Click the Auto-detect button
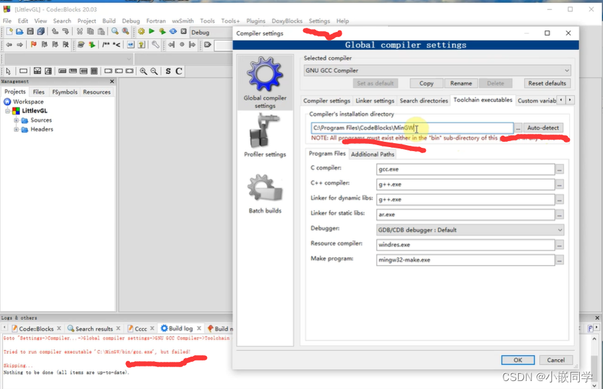This screenshot has width=603, height=389. pyautogui.click(x=543, y=127)
